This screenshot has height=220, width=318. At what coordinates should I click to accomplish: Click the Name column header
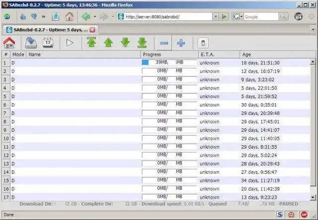pyautogui.click(x=83, y=55)
